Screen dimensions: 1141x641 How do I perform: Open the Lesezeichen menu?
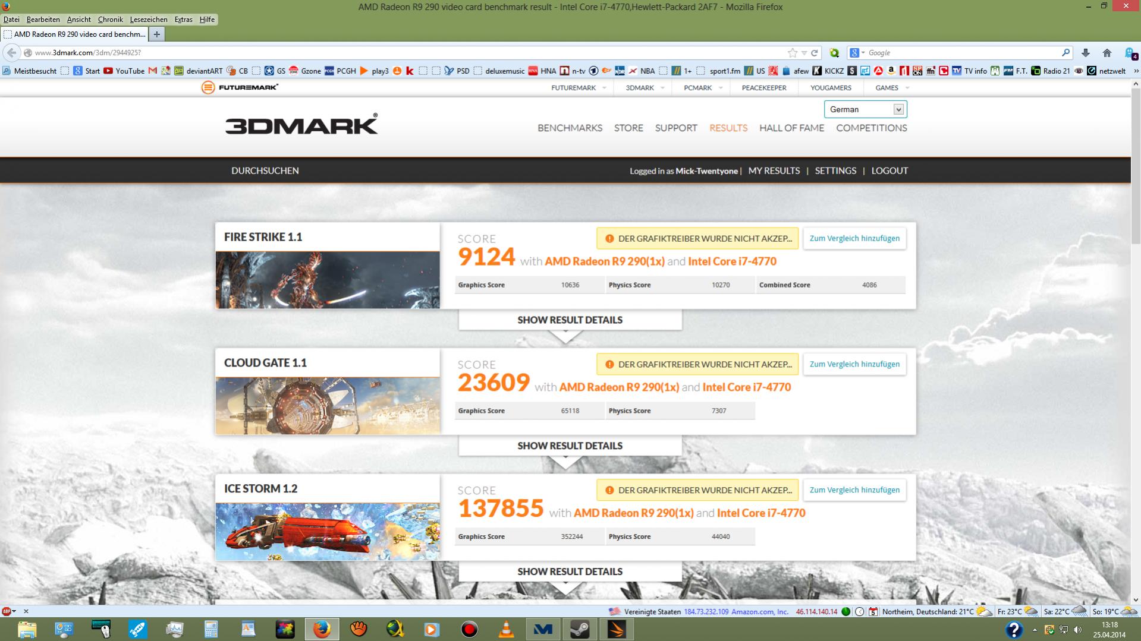[x=149, y=20]
